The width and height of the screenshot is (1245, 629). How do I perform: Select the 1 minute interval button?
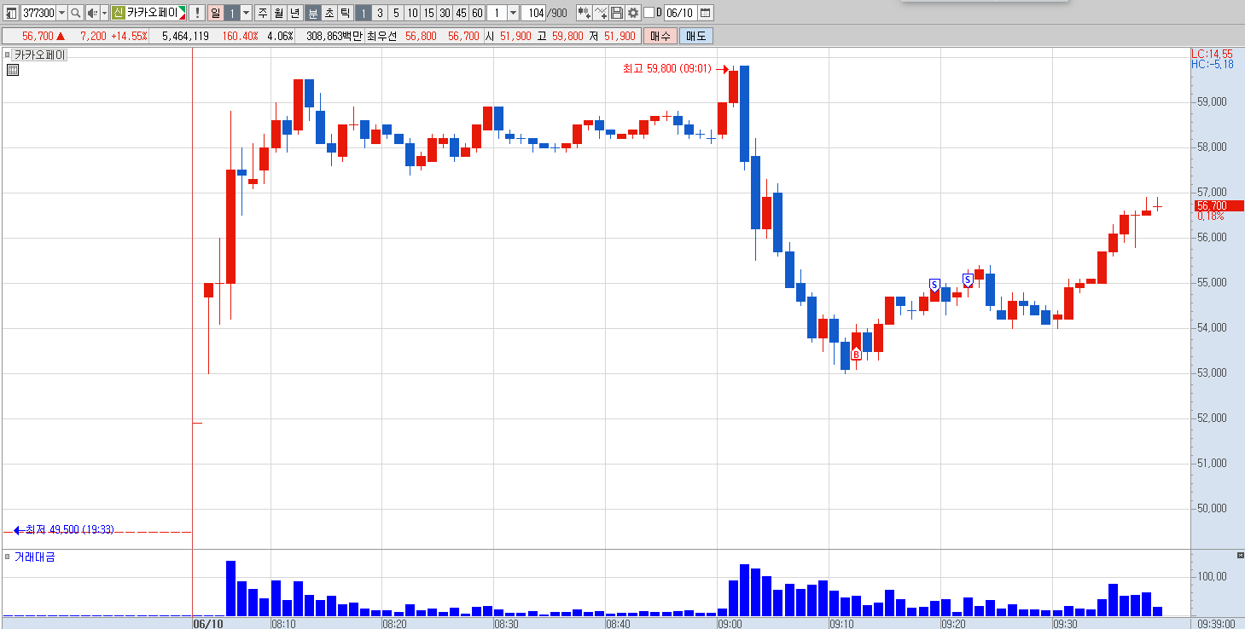click(x=363, y=13)
